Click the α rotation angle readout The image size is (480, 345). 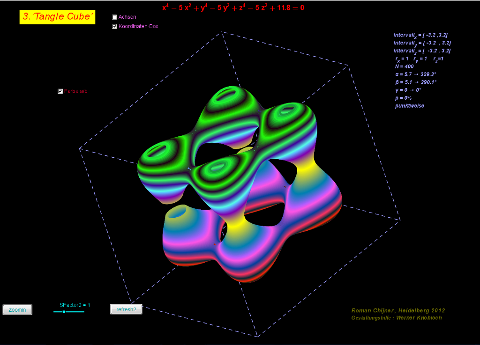coord(416,74)
